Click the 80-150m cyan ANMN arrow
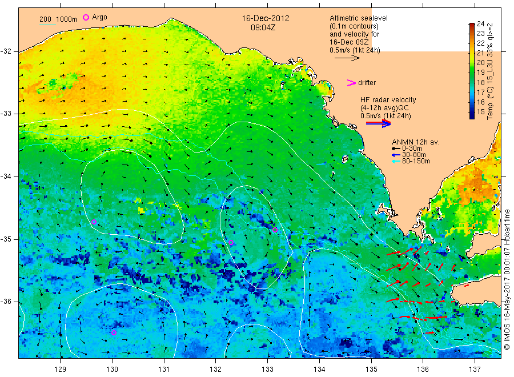The width and height of the screenshot is (514, 377). pos(396,161)
